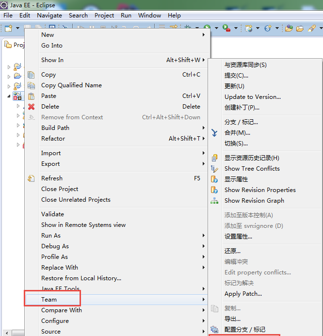This screenshot has height=336, width=323.
Task: Choose Validate from context menu
Action: click(116, 214)
